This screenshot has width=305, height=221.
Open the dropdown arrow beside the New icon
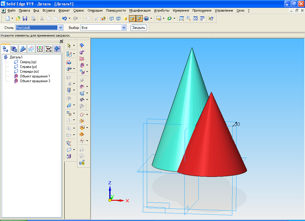pyautogui.click(x=12, y=18)
